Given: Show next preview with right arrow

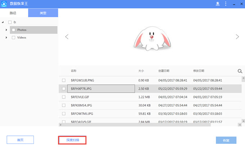Looking at the screenshot, I should 237,37.
